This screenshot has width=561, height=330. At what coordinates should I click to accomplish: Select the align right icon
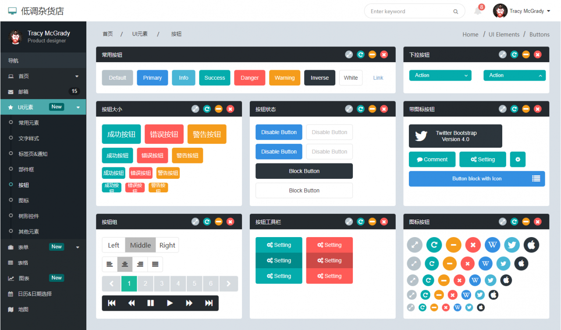(140, 264)
